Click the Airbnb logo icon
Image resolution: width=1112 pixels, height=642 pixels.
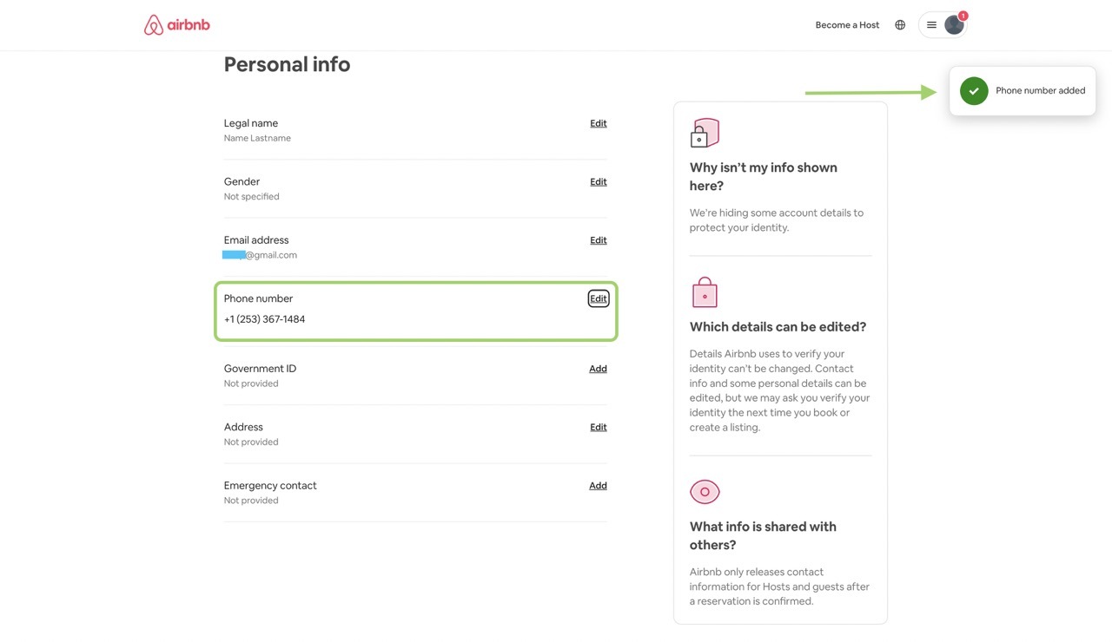pos(154,25)
